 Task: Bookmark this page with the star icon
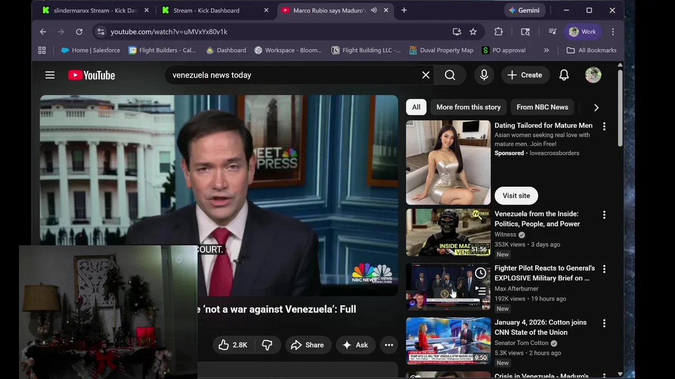click(x=473, y=32)
